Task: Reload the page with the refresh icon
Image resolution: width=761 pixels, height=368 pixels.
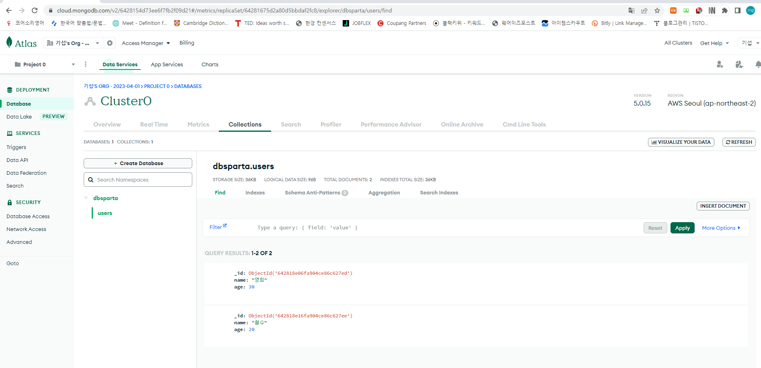Action: [35, 10]
